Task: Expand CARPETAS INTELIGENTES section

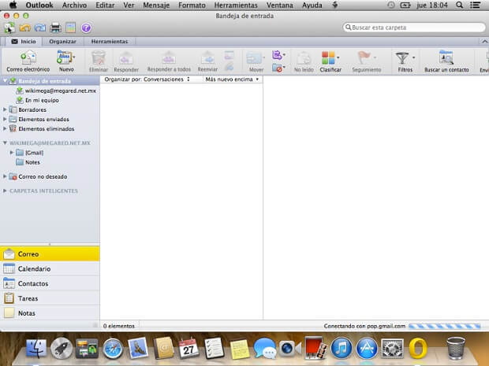Action: 5,190
